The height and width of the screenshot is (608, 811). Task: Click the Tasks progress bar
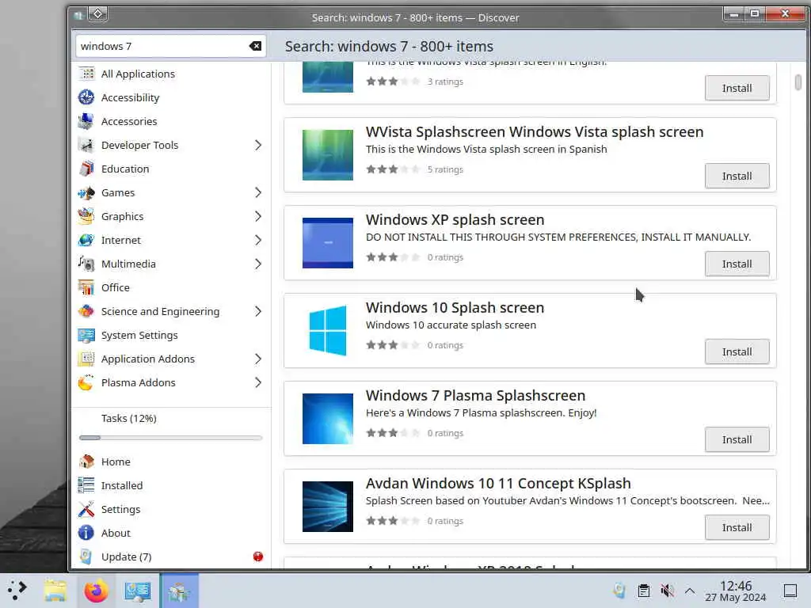[171, 438]
